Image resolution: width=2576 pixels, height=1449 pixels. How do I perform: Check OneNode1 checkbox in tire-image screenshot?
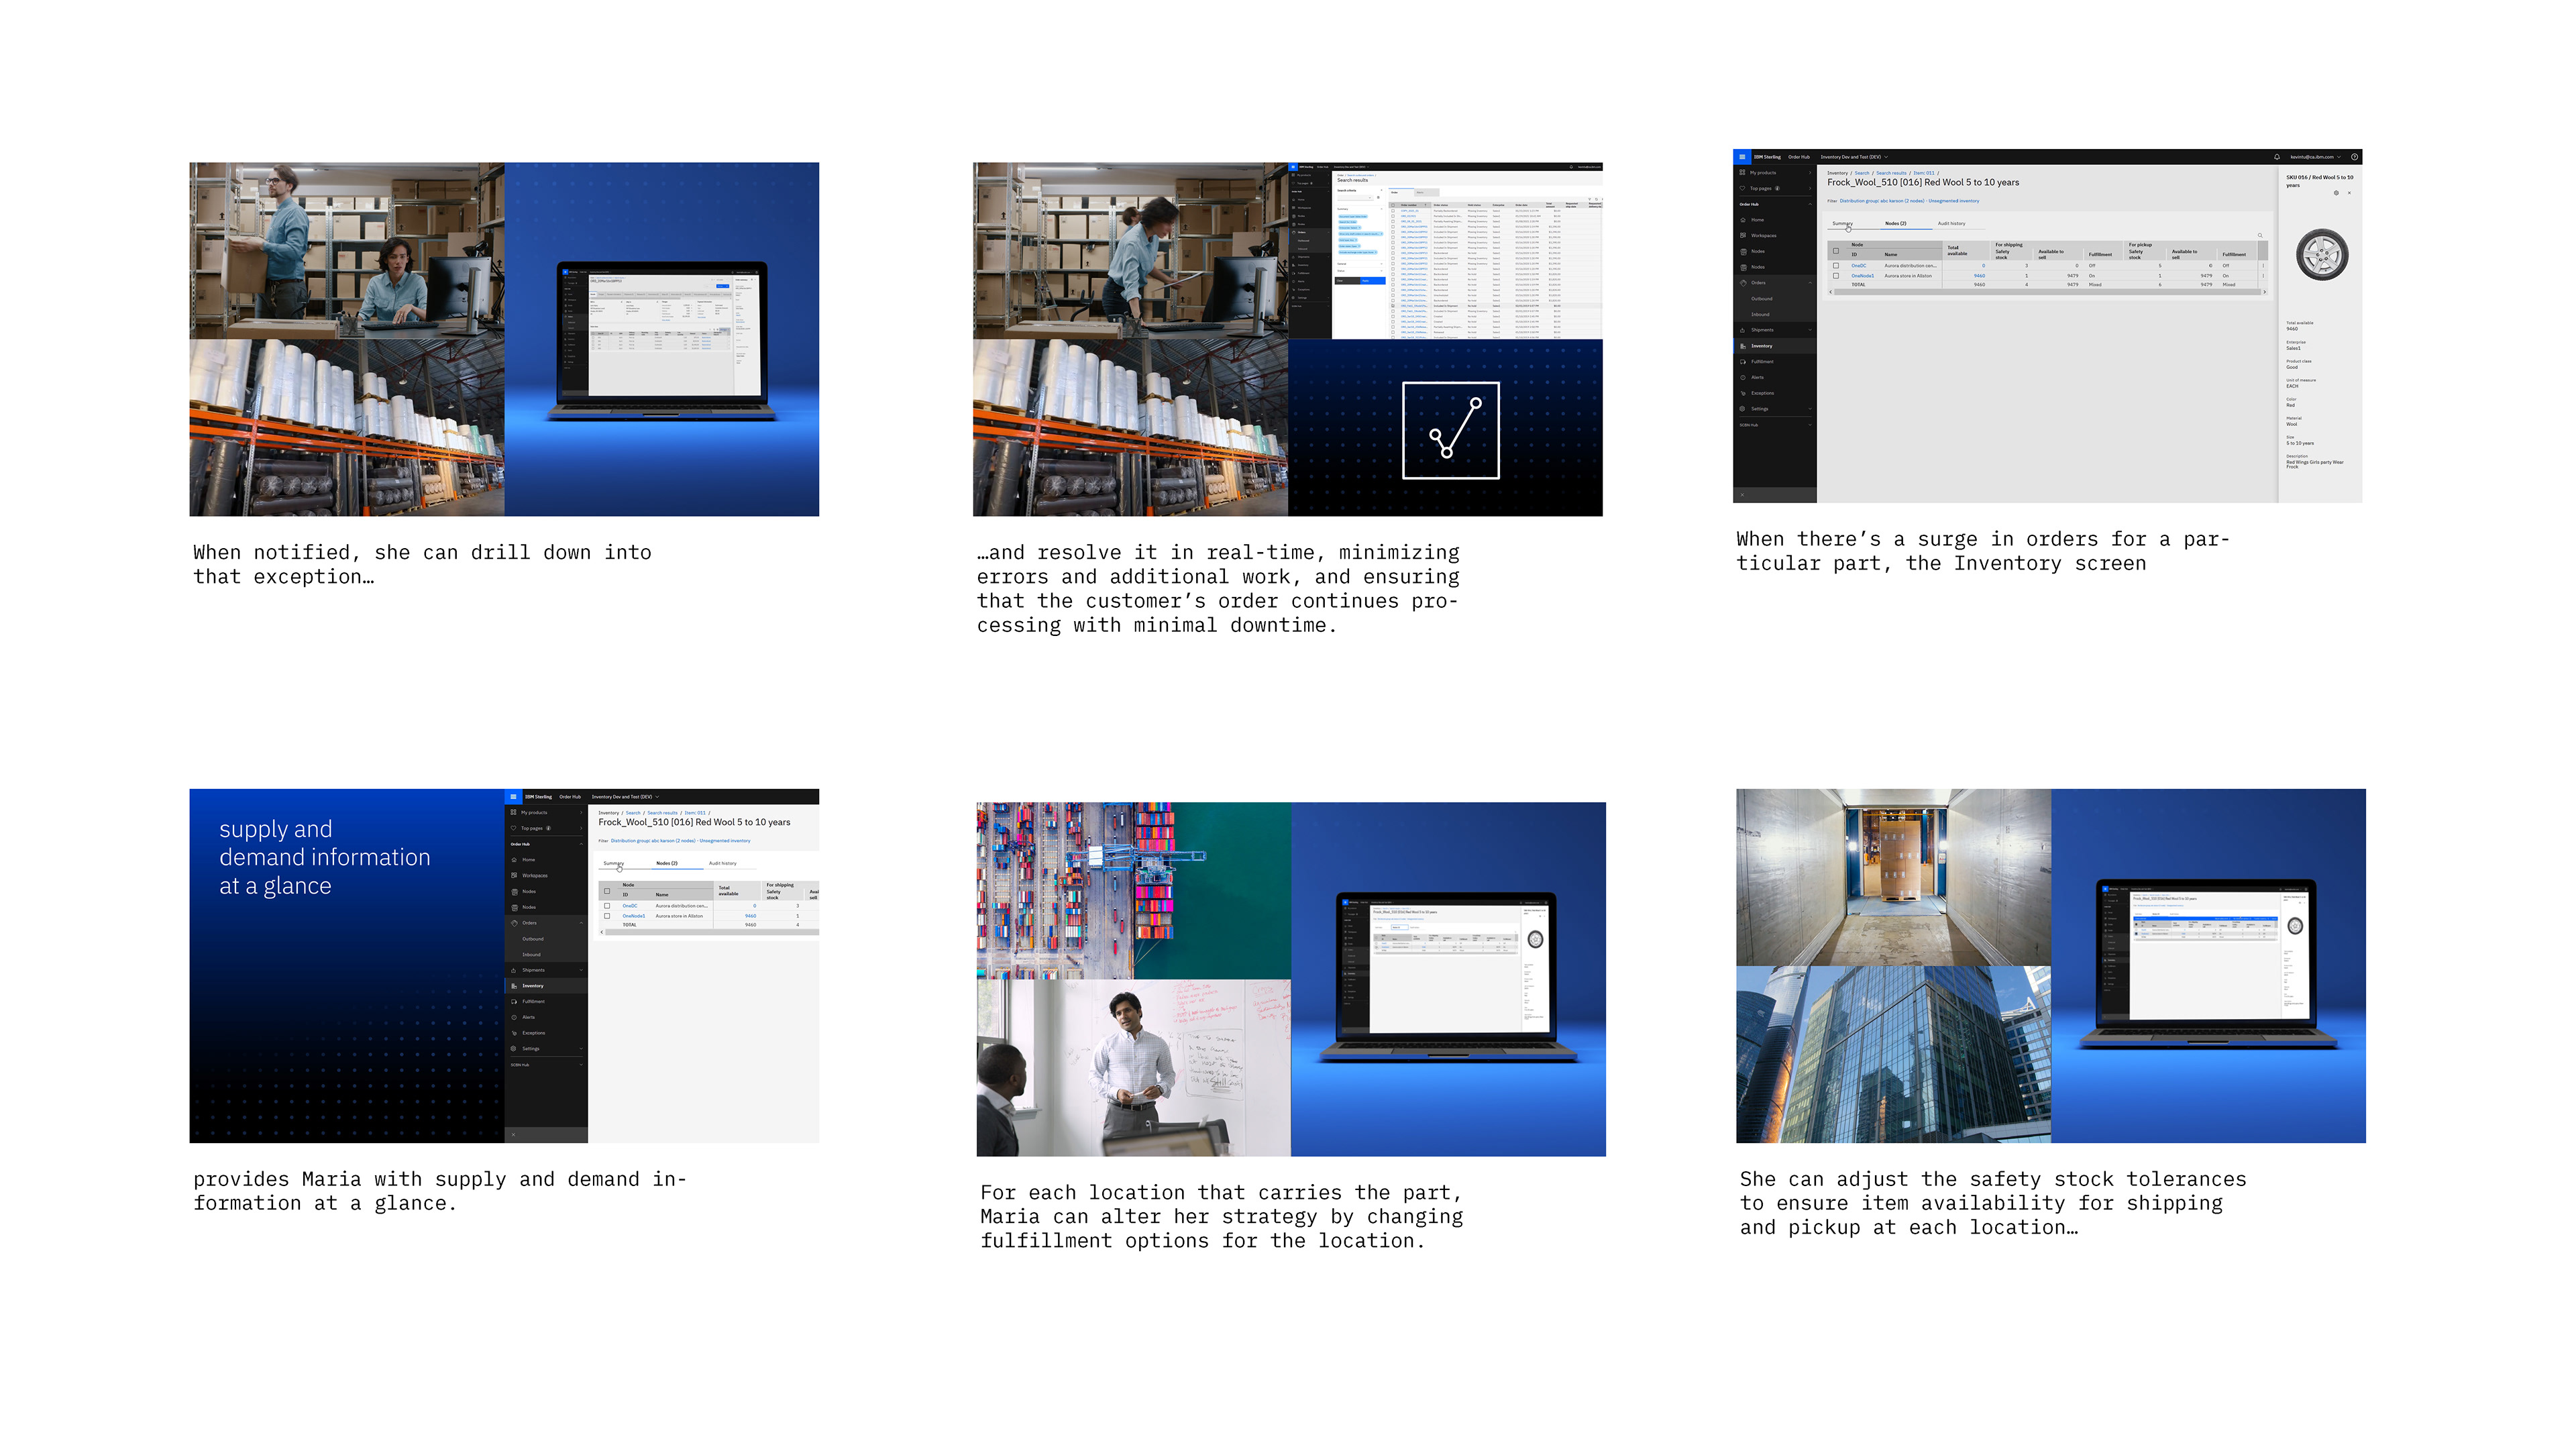(1836, 276)
